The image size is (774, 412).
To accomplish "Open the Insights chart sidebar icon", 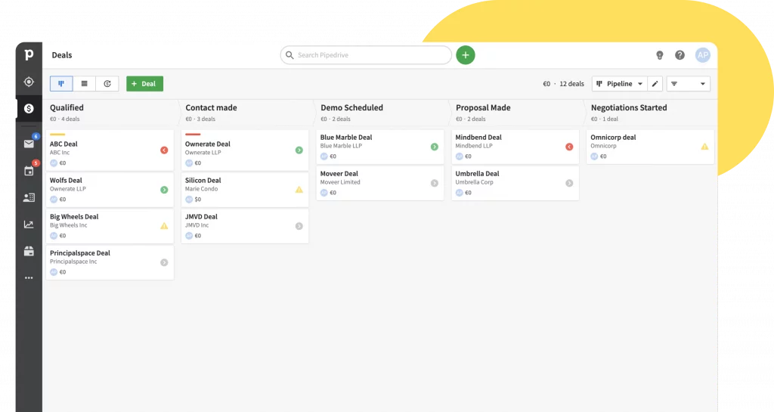I will point(29,225).
